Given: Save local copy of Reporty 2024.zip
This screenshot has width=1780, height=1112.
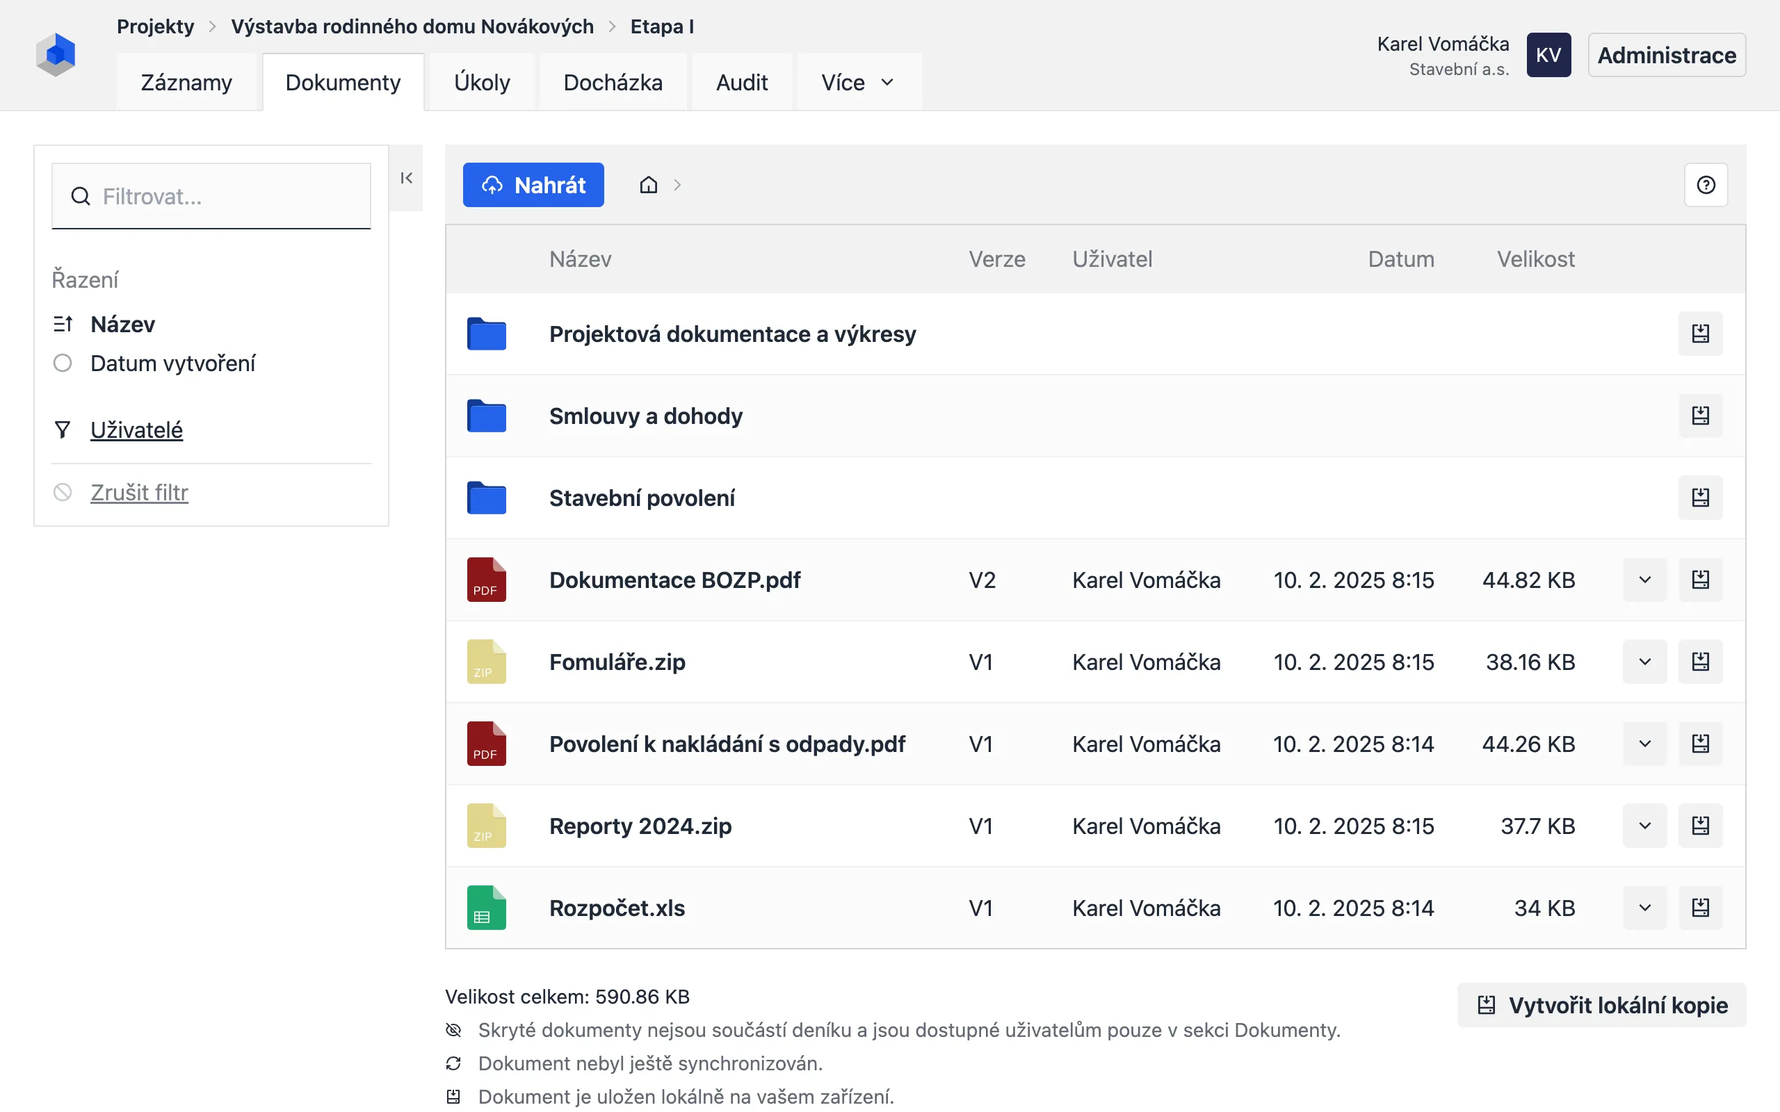Looking at the screenshot, I should click(1700, 826).
